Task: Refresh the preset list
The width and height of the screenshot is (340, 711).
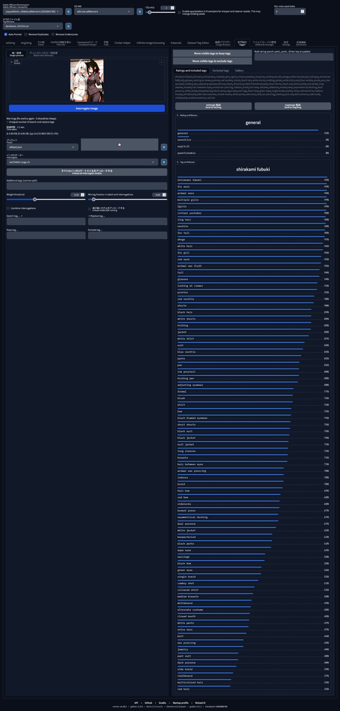Action: tap(164, 147)
